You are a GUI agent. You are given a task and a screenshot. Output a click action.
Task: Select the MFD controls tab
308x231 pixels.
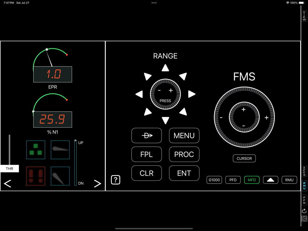(x=252, y=180)
